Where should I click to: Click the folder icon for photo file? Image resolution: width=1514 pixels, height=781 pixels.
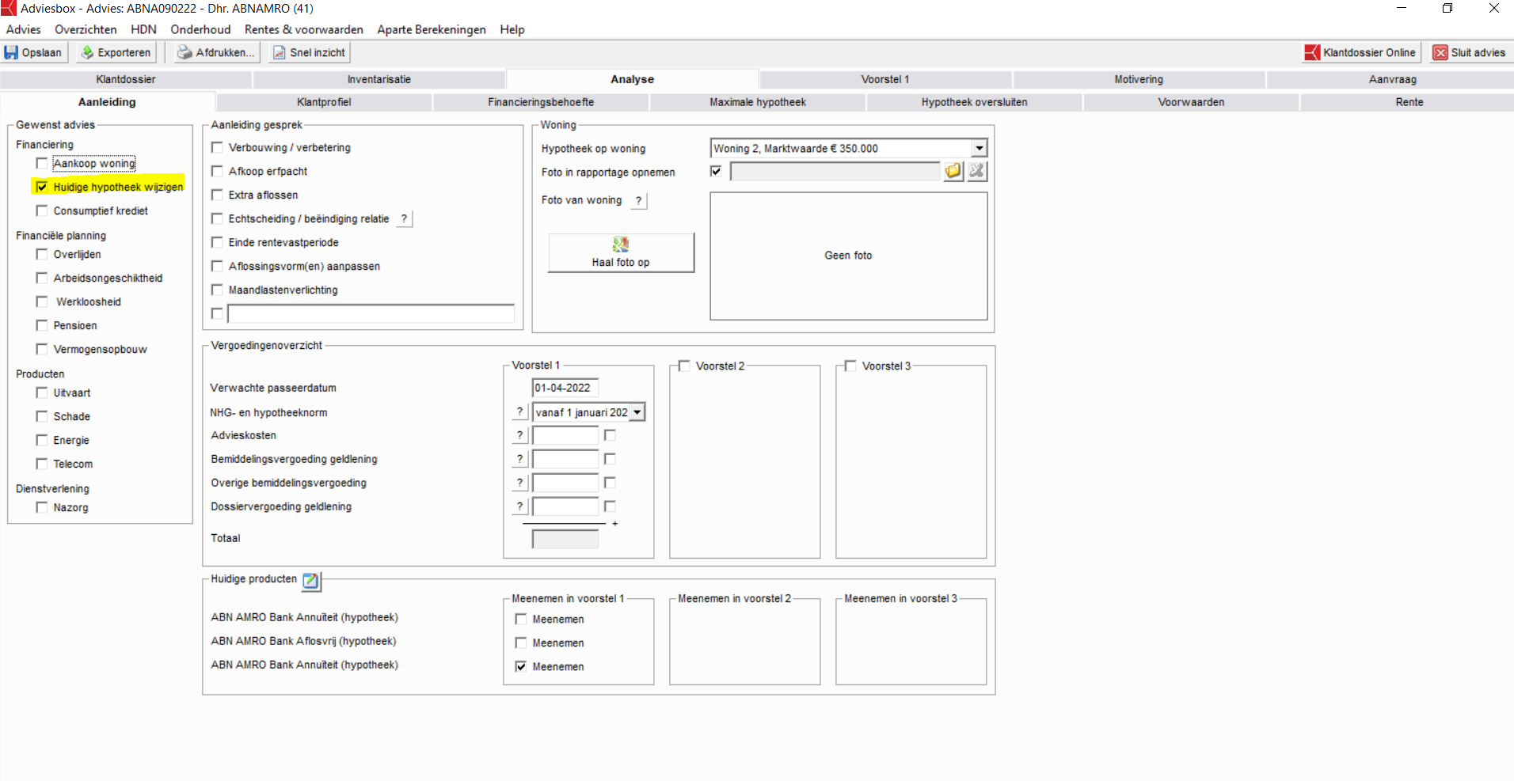tap(953, 171)
